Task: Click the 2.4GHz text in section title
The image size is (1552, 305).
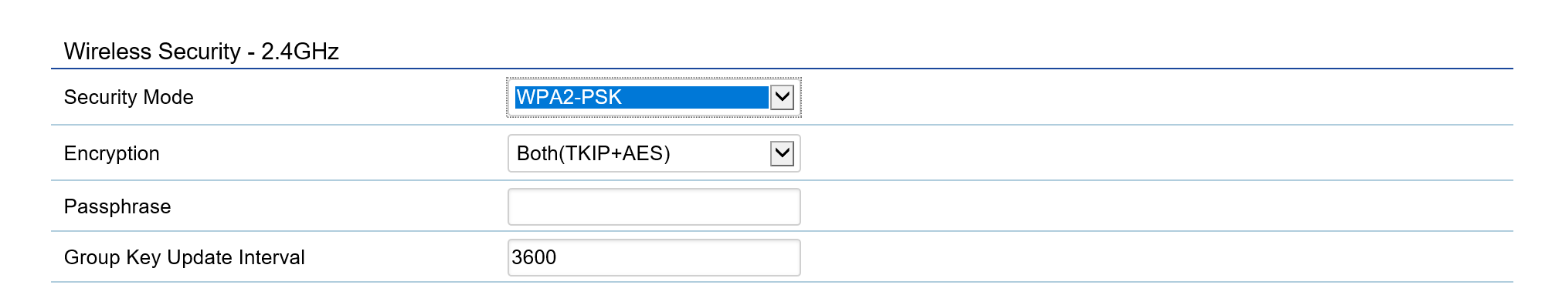Action: pyautogui.click(x=301, y=52)
